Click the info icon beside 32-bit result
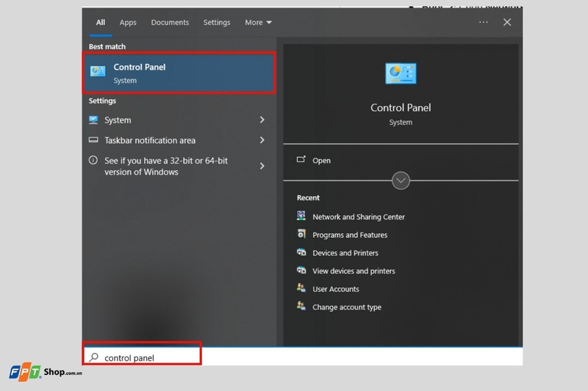 coord(93,160)
